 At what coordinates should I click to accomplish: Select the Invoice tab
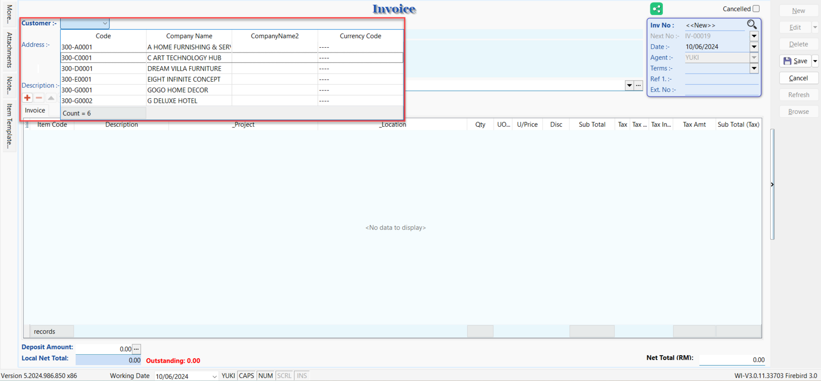coord(35,110)
